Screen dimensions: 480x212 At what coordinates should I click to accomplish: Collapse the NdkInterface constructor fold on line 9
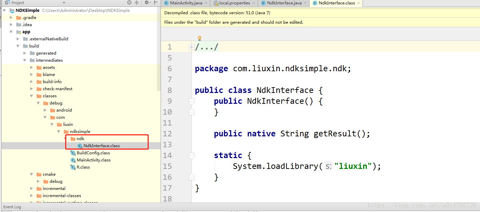[x=191, y=101]
